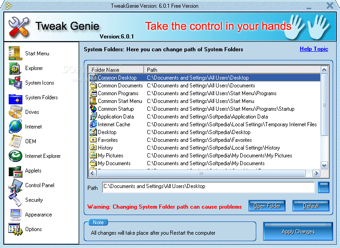
Task: Select the Common Startup folder name
Action: point(116,109)
